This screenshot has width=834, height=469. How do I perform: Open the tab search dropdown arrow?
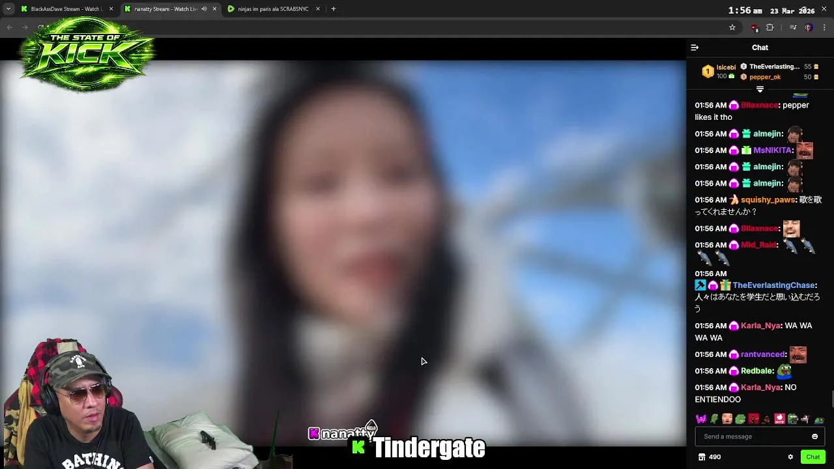(x=8, y=9)
